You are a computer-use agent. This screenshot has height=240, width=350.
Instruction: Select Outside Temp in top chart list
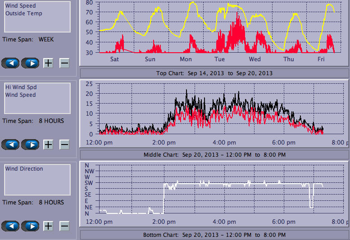point(24,14)
